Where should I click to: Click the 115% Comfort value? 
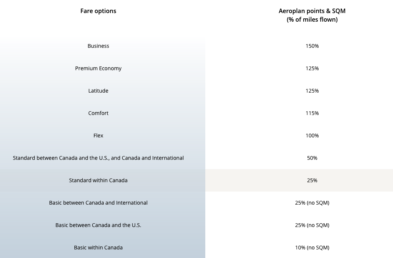click(312, 113)
